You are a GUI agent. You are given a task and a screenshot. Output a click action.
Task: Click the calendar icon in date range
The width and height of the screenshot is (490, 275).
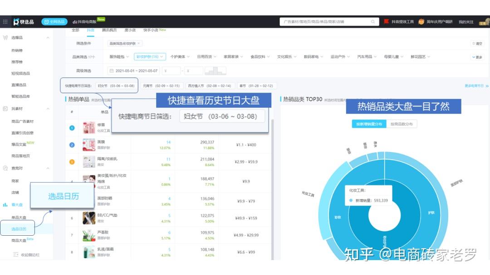[111, 71]
